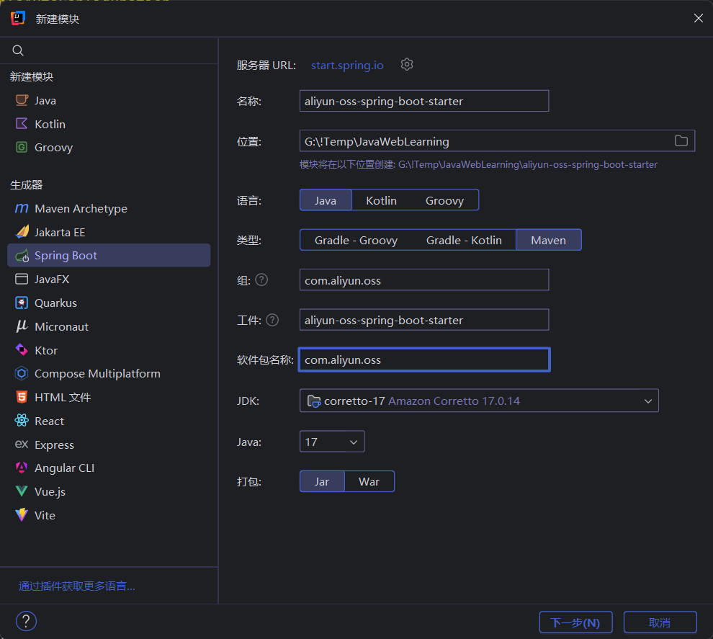Click the 下一步(N) button
The width and height of the screenshot is (713, 639).
(575, 622)
